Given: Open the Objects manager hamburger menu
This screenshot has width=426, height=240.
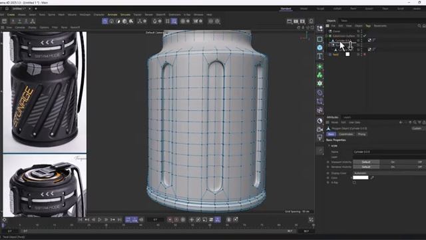Looking at the screenshot, I should click(x=327, y=26).
